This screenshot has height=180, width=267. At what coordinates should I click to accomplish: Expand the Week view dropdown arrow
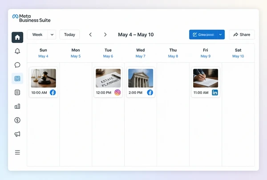click(52, 35)
